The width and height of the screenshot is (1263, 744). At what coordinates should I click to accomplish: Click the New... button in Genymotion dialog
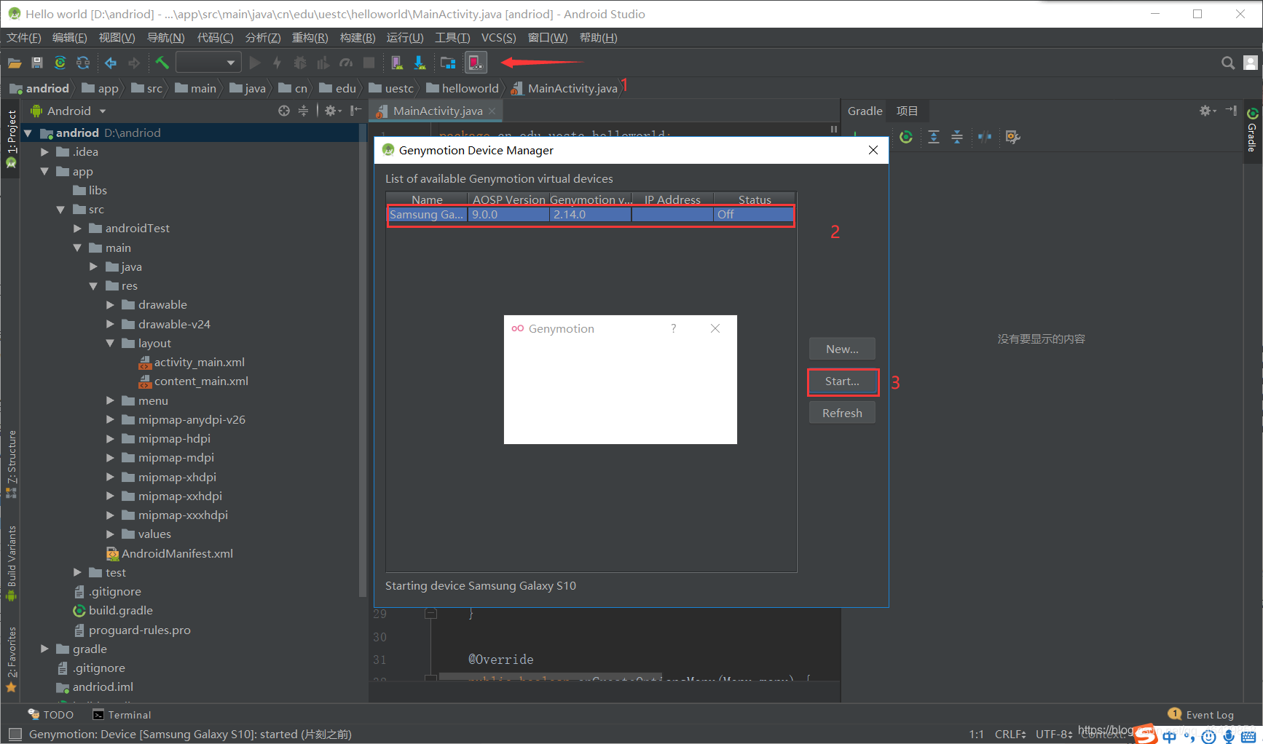pyautogui.click(x=842, y=349)
